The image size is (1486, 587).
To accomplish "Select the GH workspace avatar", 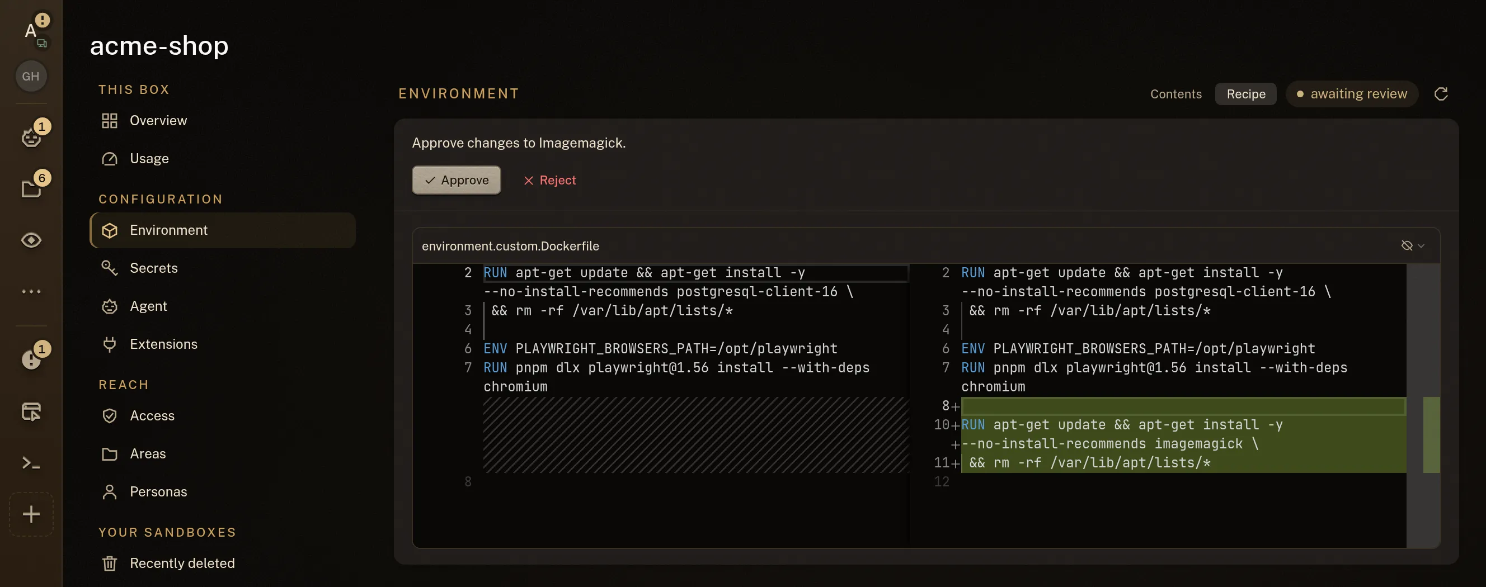I will point(31,76).
